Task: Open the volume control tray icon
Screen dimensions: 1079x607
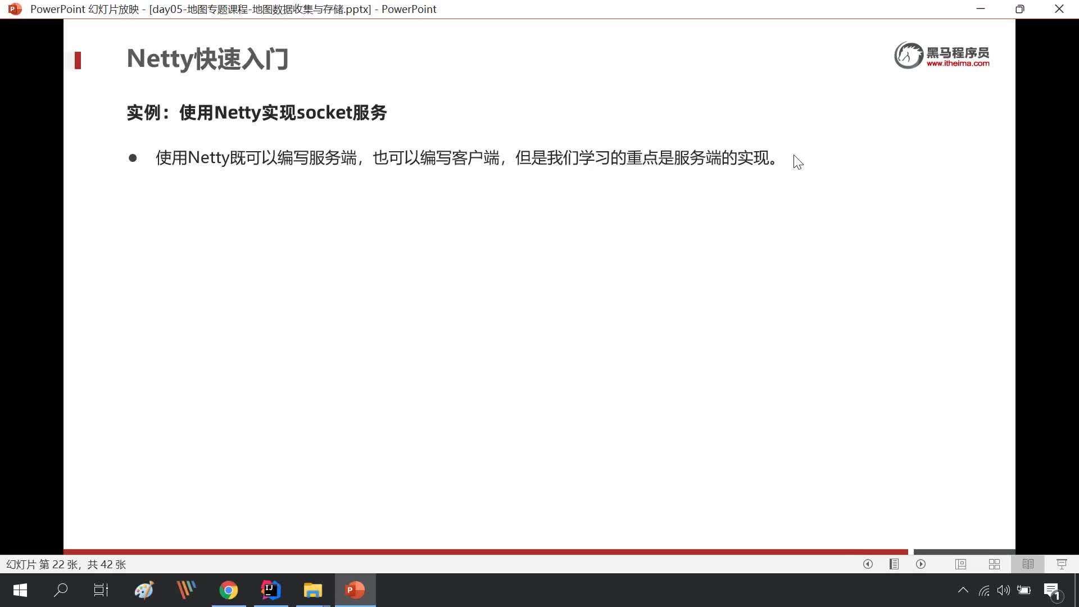Action: [1003, 590]
